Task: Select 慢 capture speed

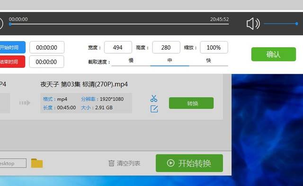Action: pyautogui.click(x=131, y=60)
